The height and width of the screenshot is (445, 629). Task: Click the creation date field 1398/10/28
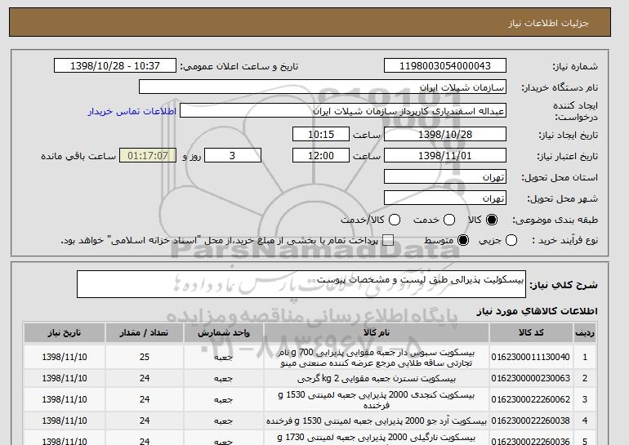(x=445, y=134)
